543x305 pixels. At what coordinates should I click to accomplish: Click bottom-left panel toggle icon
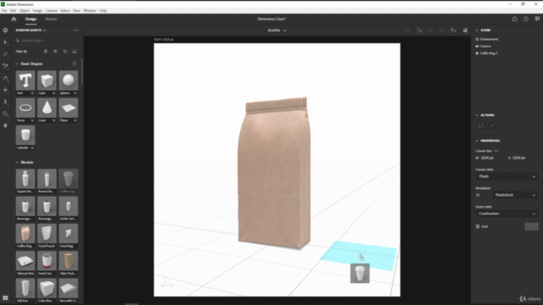tap(5, 297)
